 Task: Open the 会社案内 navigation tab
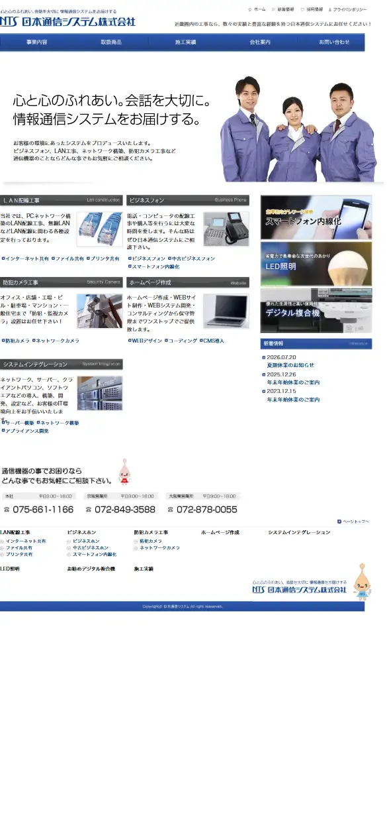point(260,42)
